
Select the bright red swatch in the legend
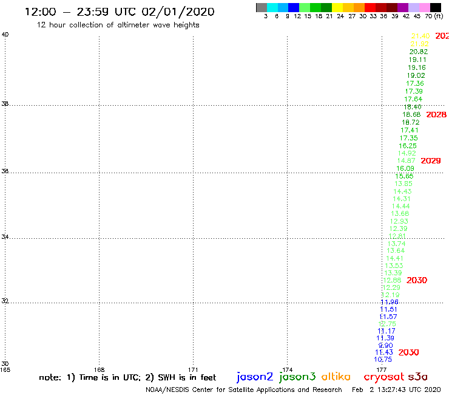click(370, 7)
